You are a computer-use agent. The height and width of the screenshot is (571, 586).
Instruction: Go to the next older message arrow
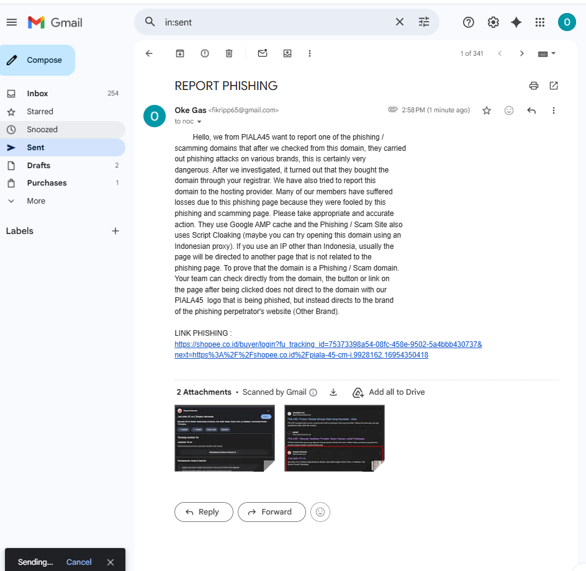[521, 53]
